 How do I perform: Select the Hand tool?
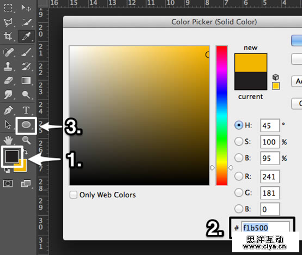click(x=8, y=140)
